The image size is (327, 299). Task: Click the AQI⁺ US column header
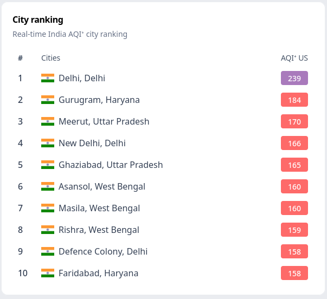point(294,58)
